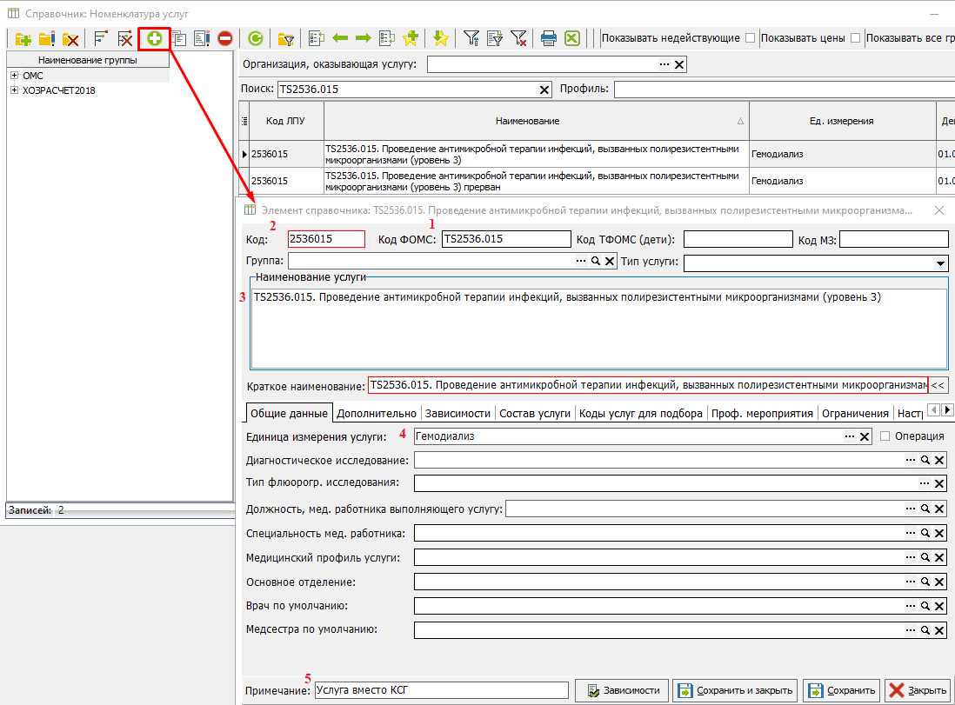Click the clear filter funnel icon
This screenshot has width=955, height=705.
pyautogui.click(x=518, y=38)
